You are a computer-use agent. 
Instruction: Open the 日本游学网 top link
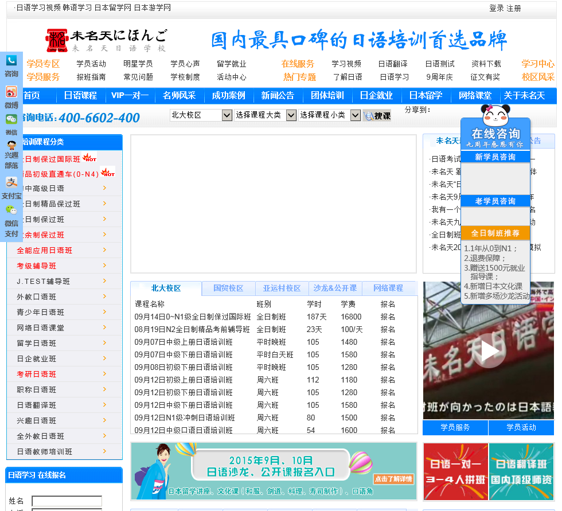tap(153, 7)
